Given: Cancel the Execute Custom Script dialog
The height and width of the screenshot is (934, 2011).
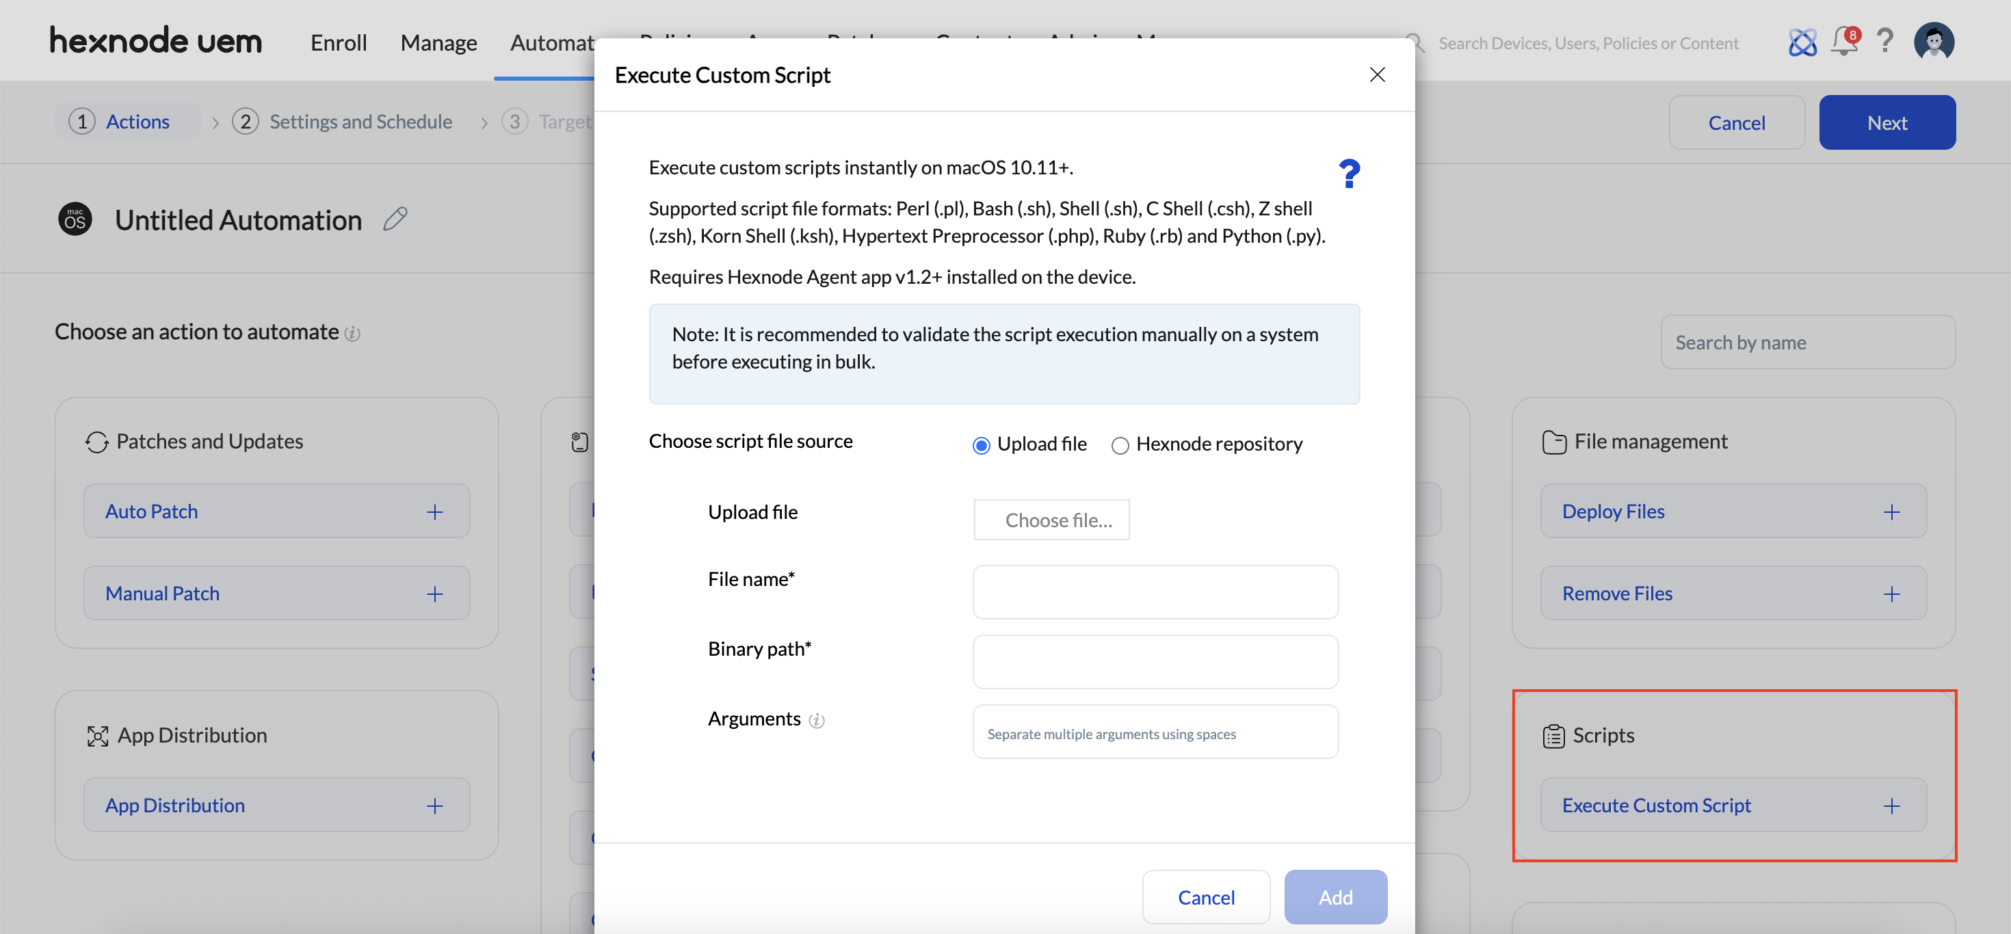Looking at the screenshot, I should pos(1205,897).
